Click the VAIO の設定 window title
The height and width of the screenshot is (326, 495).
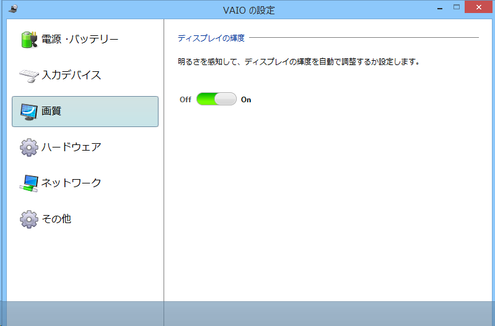[249, 11]
